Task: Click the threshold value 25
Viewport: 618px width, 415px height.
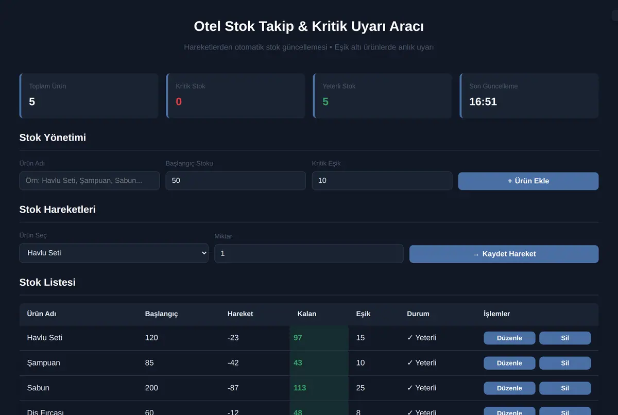Action: pos(360,388)
